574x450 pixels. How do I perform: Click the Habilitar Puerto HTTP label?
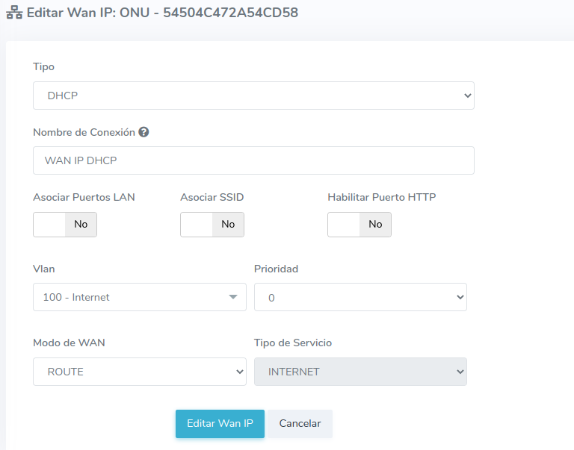point(381,198)
